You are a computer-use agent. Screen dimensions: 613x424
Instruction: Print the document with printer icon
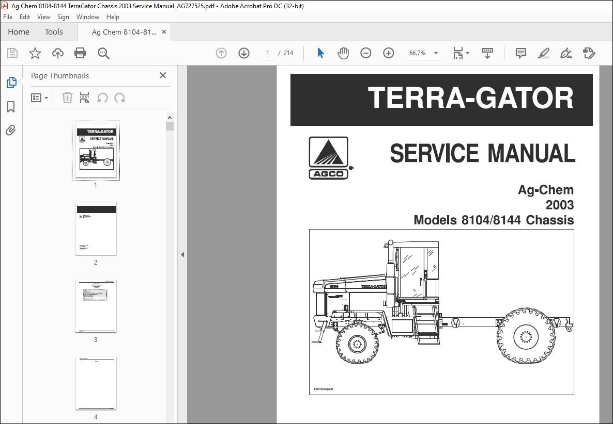[80, 53]
